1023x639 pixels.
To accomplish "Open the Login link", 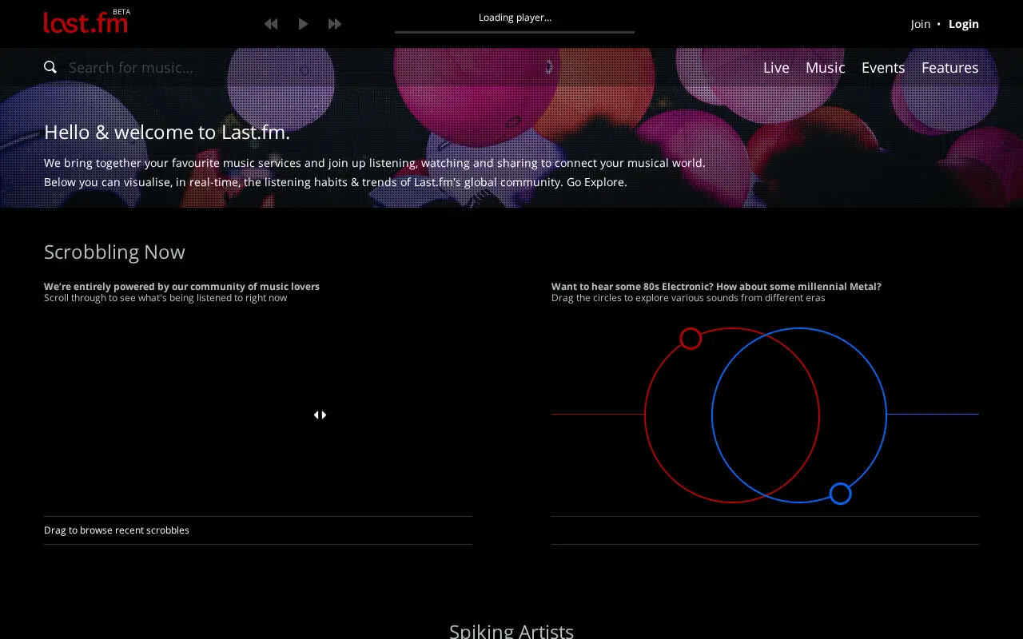I will pyautogui.click(x=964, y=24).
